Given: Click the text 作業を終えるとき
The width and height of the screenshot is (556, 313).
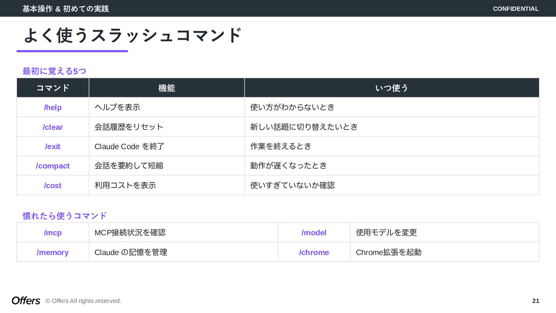Looking at the screenshot, I should [281, 146].
